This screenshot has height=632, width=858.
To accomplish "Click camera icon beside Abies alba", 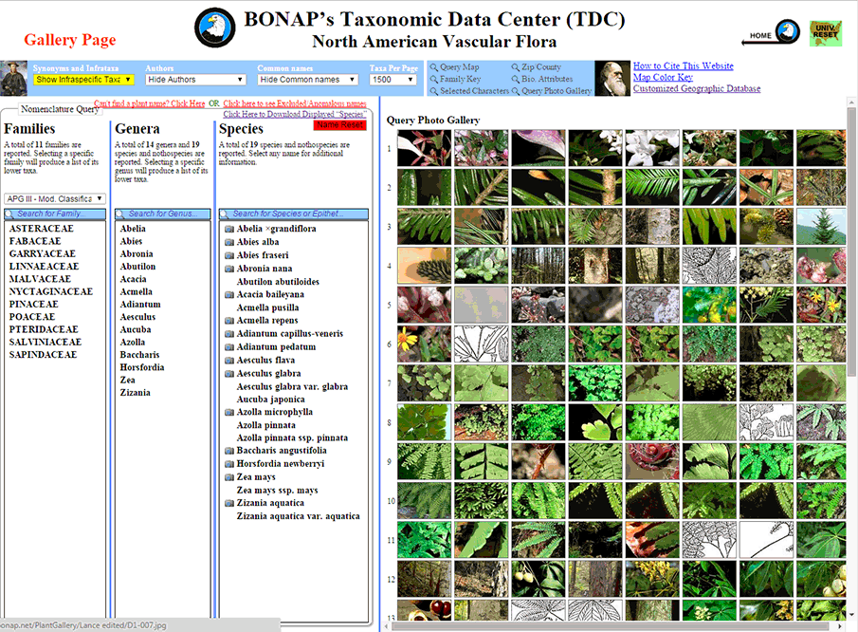I will 228,242.
